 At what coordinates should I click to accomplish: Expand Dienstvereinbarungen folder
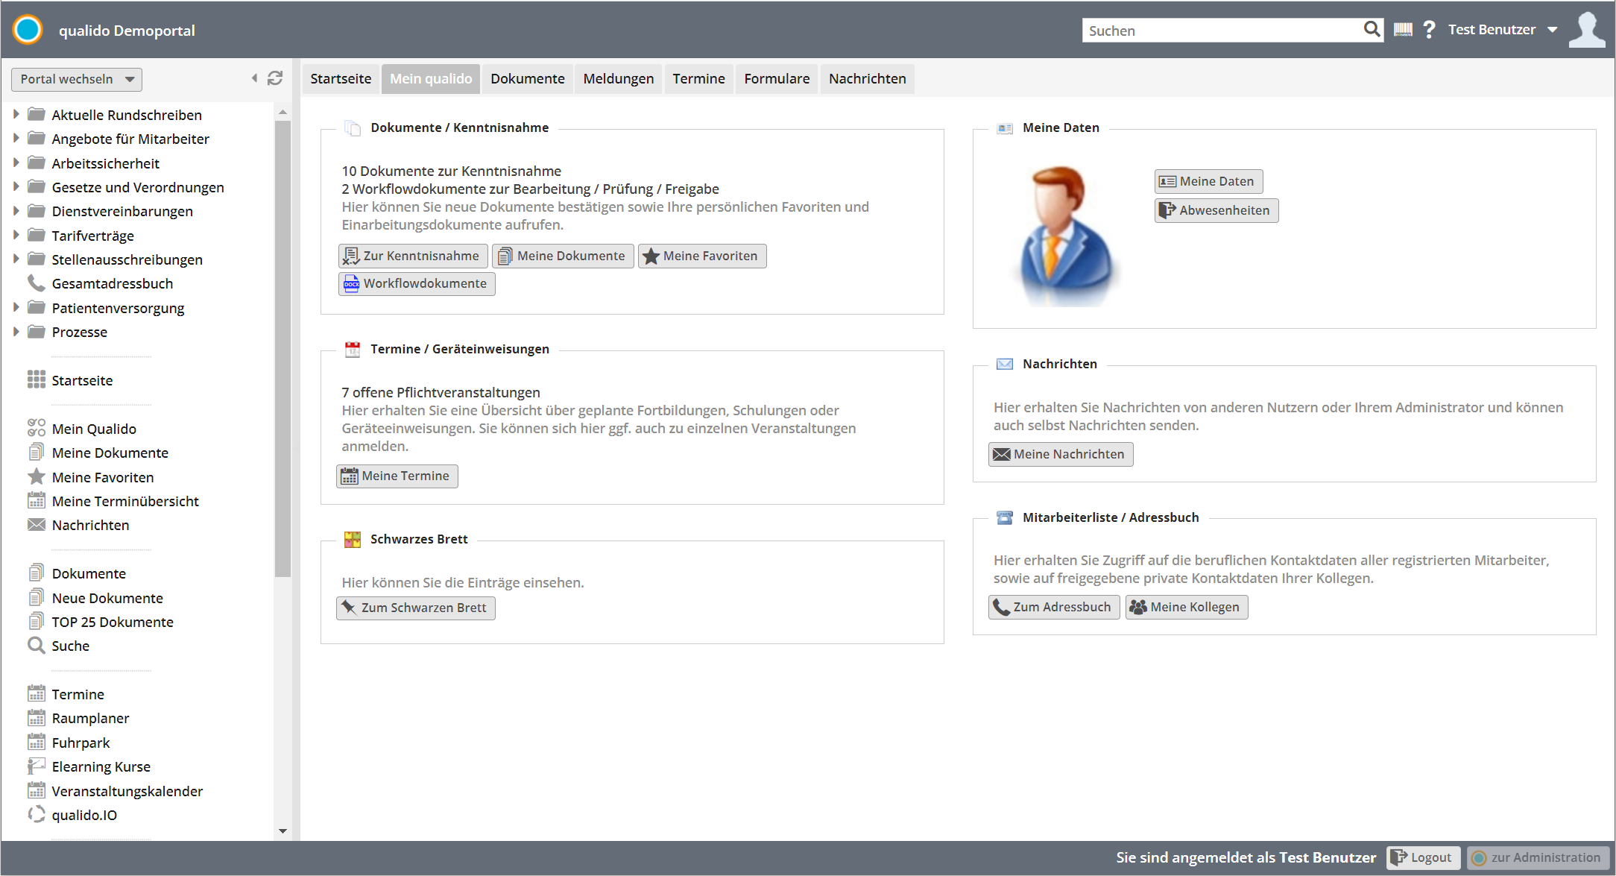click(x=16, y=210)
